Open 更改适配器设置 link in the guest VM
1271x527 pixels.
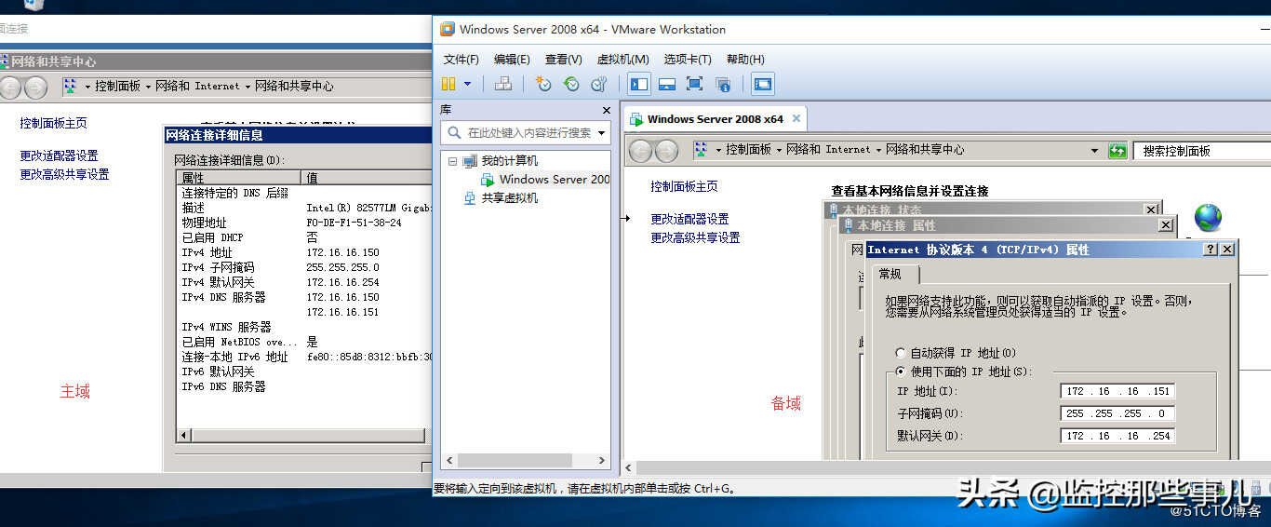click(x=689, y=219)
